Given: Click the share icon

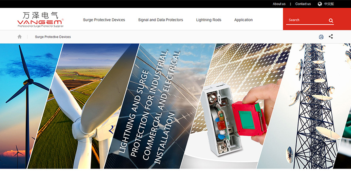Looking at the screenshot, I should 331,36.
